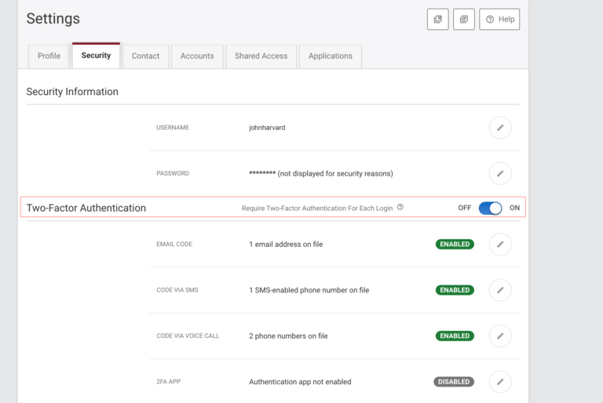603x403 pixels.
Task: Click the Enabled badge for Email Code
Action: pyautogui.click(x=455, y=245)
